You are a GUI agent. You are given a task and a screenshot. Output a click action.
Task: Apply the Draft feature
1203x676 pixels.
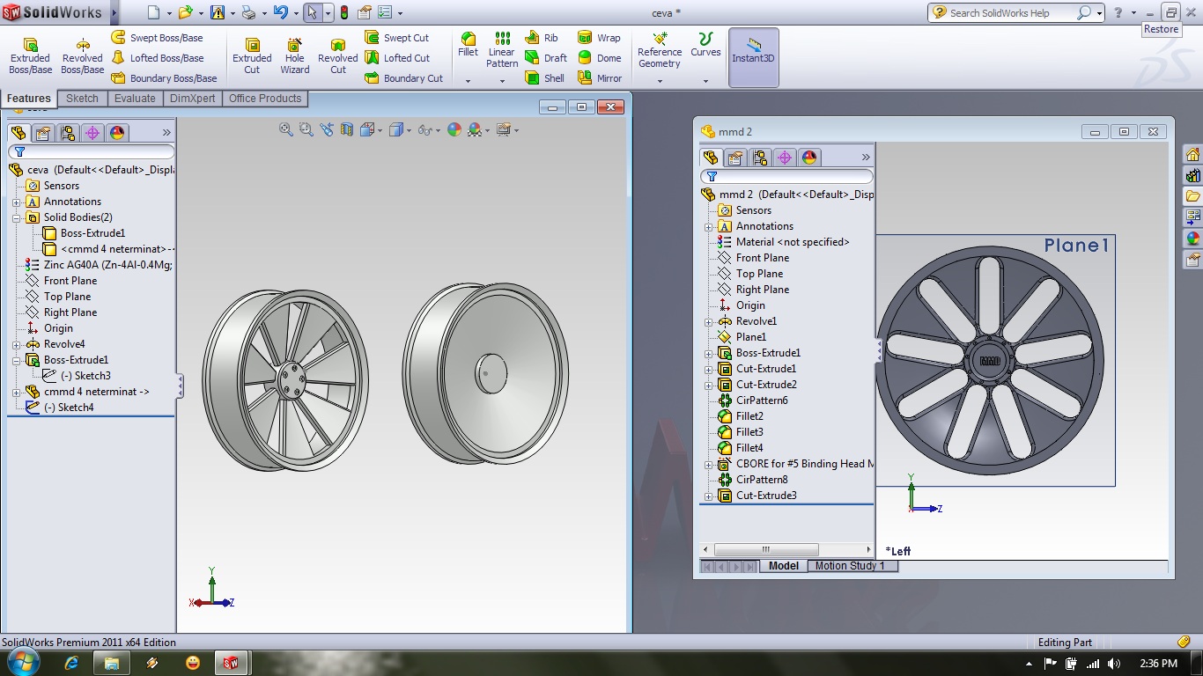[546, 58]
